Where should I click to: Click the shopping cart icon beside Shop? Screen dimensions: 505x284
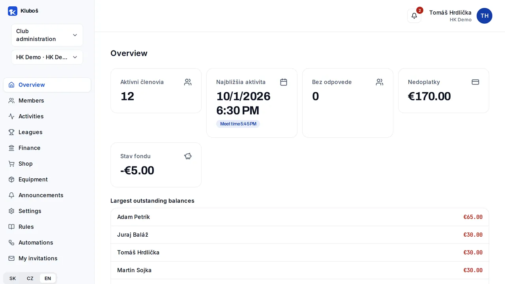click(11, 164)
